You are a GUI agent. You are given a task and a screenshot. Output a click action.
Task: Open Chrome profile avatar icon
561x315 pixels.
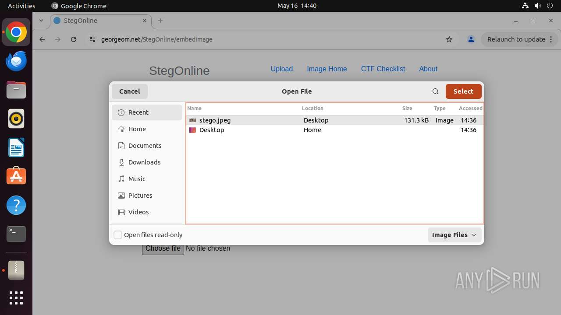click(471, 39)
